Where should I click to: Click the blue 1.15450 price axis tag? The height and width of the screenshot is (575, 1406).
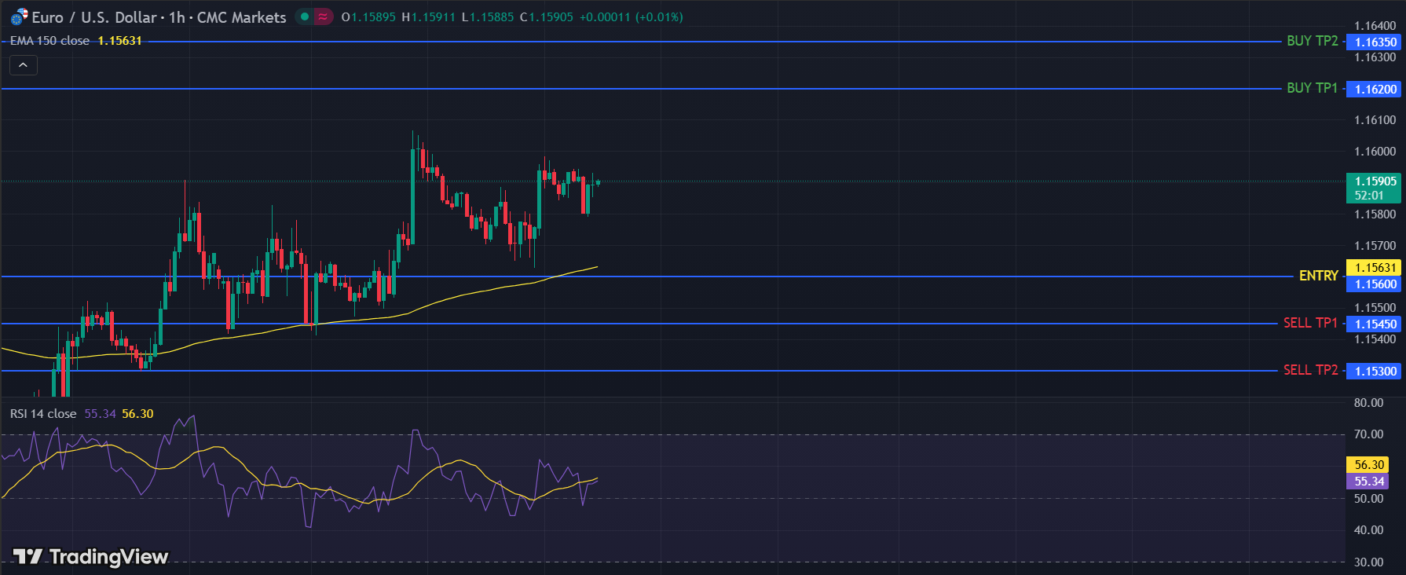tap(1375, 324)
